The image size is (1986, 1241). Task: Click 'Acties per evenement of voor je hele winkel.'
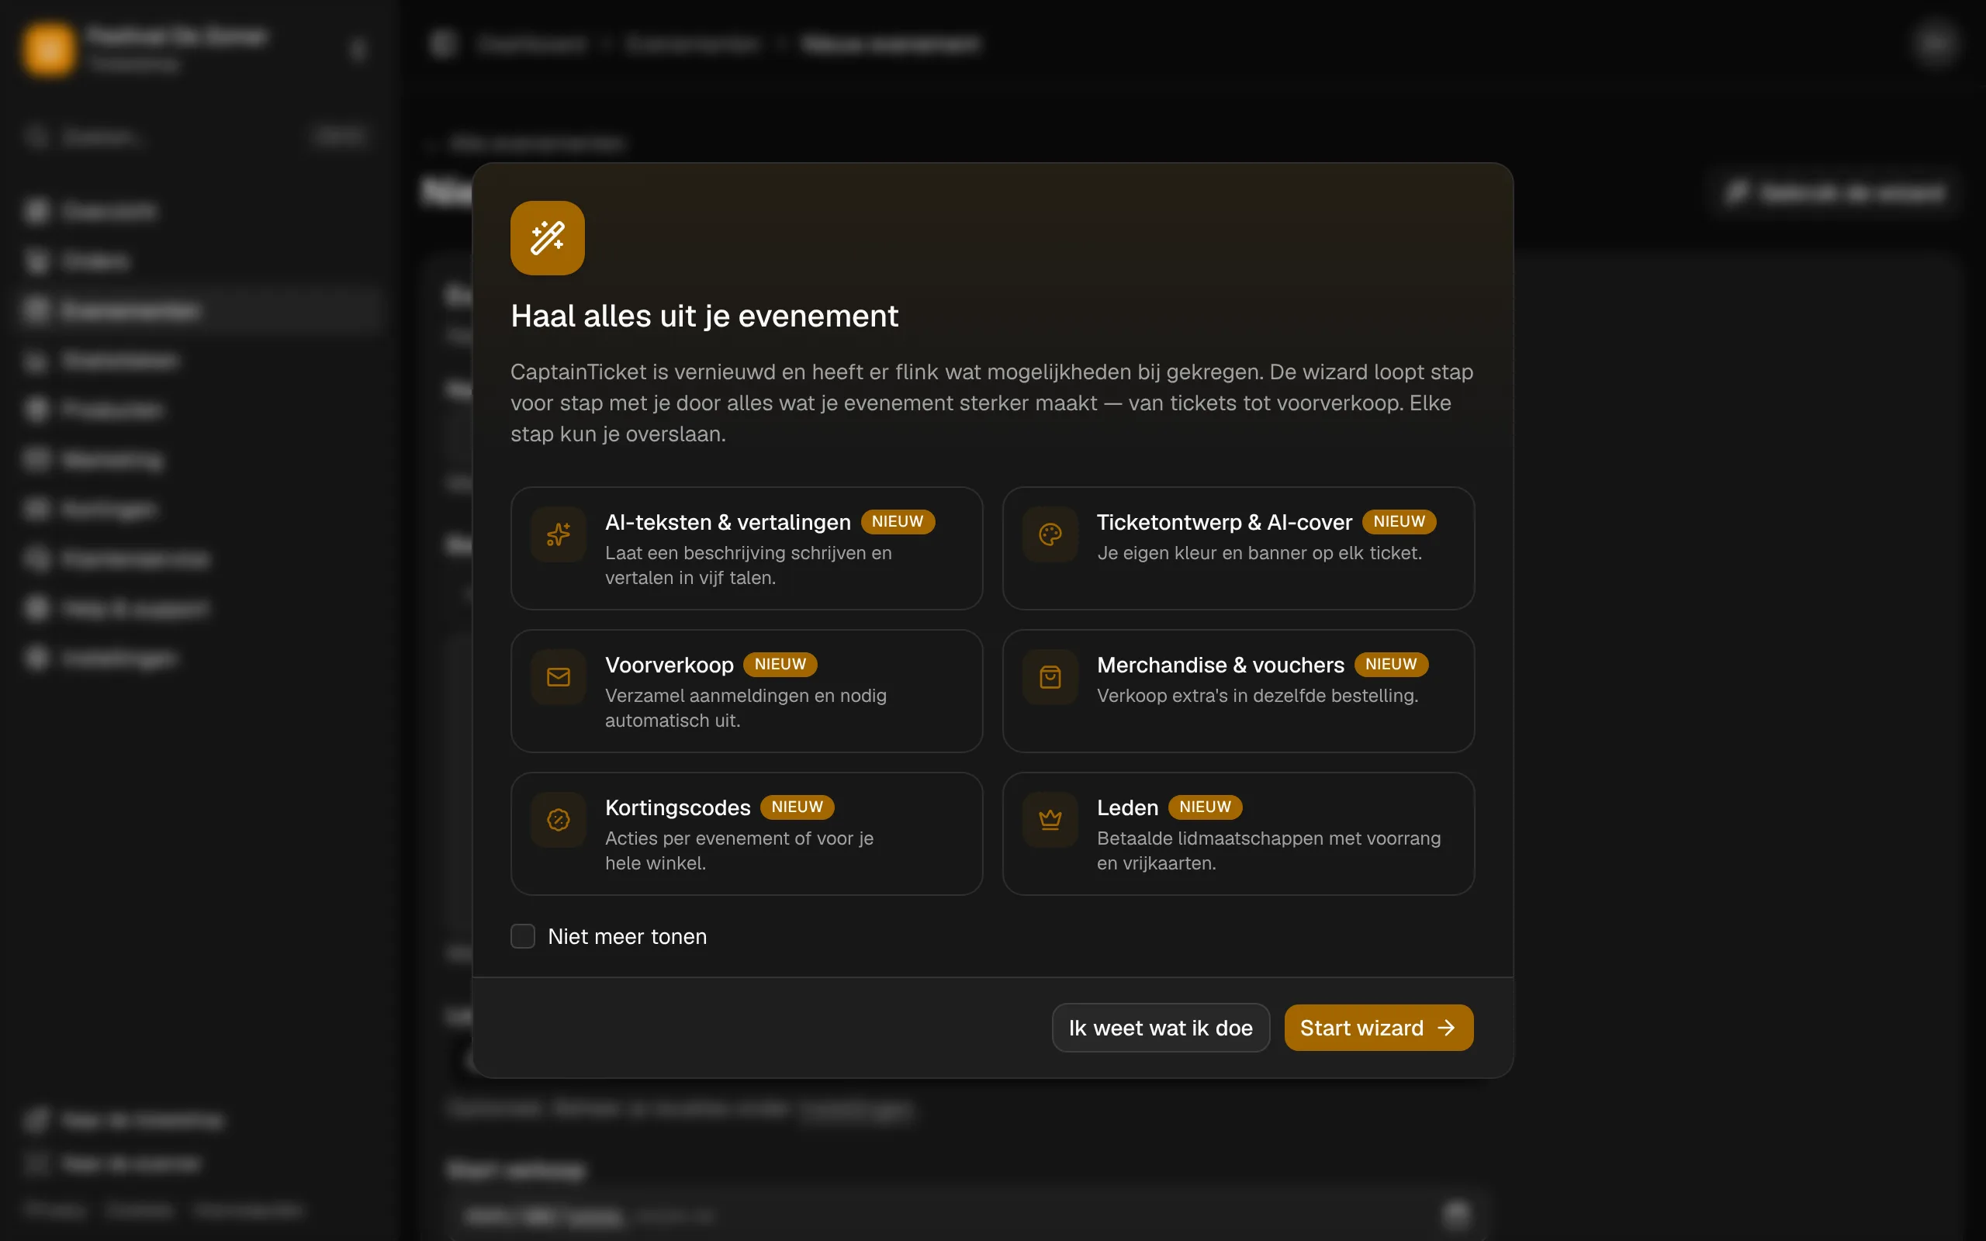tap(739, 851)
